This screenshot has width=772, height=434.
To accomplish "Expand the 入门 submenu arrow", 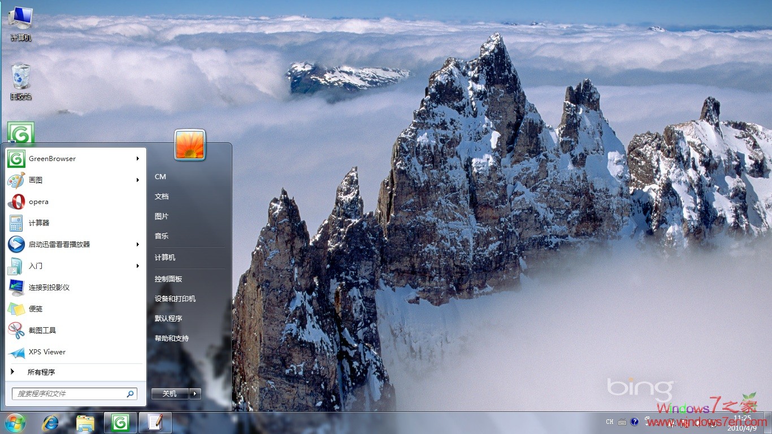I will click(x=137, y=266).
